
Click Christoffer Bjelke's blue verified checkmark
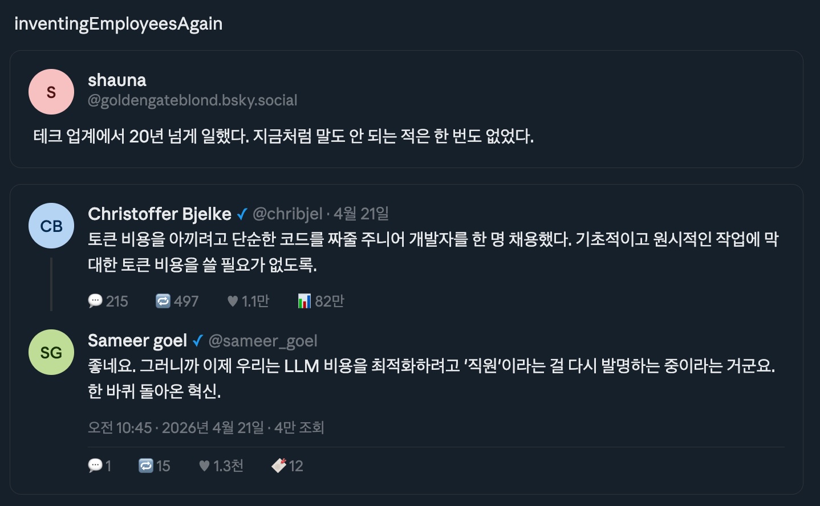(242, 214)
